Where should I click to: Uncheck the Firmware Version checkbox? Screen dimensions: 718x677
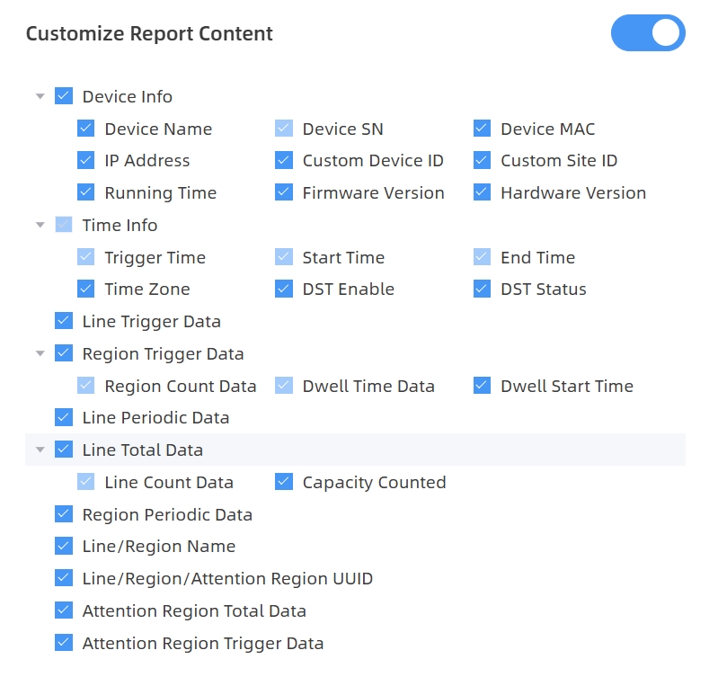tap(284, 192)
